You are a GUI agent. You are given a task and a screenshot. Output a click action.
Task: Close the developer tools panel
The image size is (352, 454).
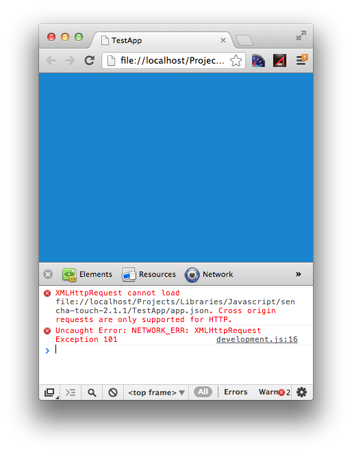click(x=48, y=274)
